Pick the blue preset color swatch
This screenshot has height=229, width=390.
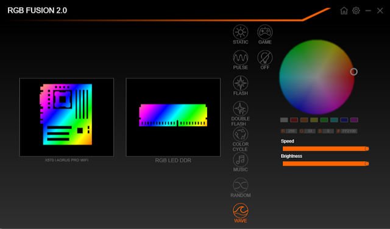(344, 120)
